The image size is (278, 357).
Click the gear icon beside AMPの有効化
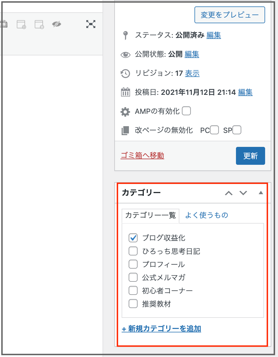[x=125, y=112]
